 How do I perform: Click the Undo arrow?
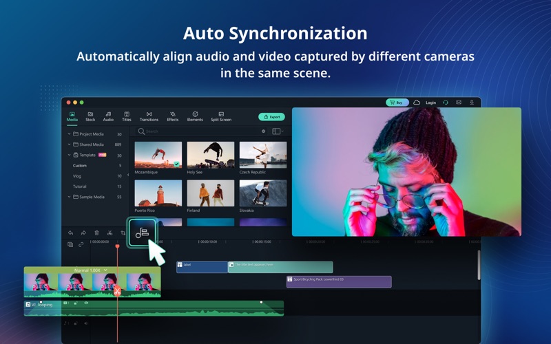click(x=71, y=233)
